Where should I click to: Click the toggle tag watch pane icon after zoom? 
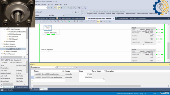click(82, 21)
